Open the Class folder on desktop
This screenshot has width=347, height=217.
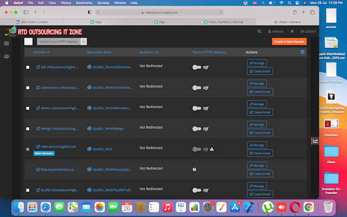pos(331,154)
